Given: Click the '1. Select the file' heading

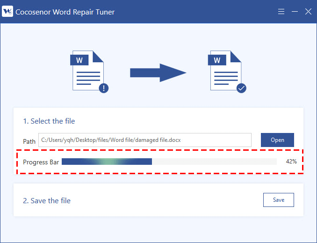Looking at the screenshot, I should pyautogui.click(x=49, y=121).
